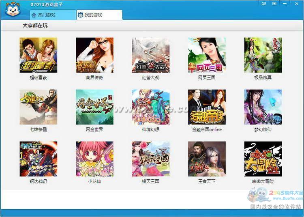Screen dimensions: 304x217
Task: Click the 钢达战记 text label
Action: click(x=39, y=182)
